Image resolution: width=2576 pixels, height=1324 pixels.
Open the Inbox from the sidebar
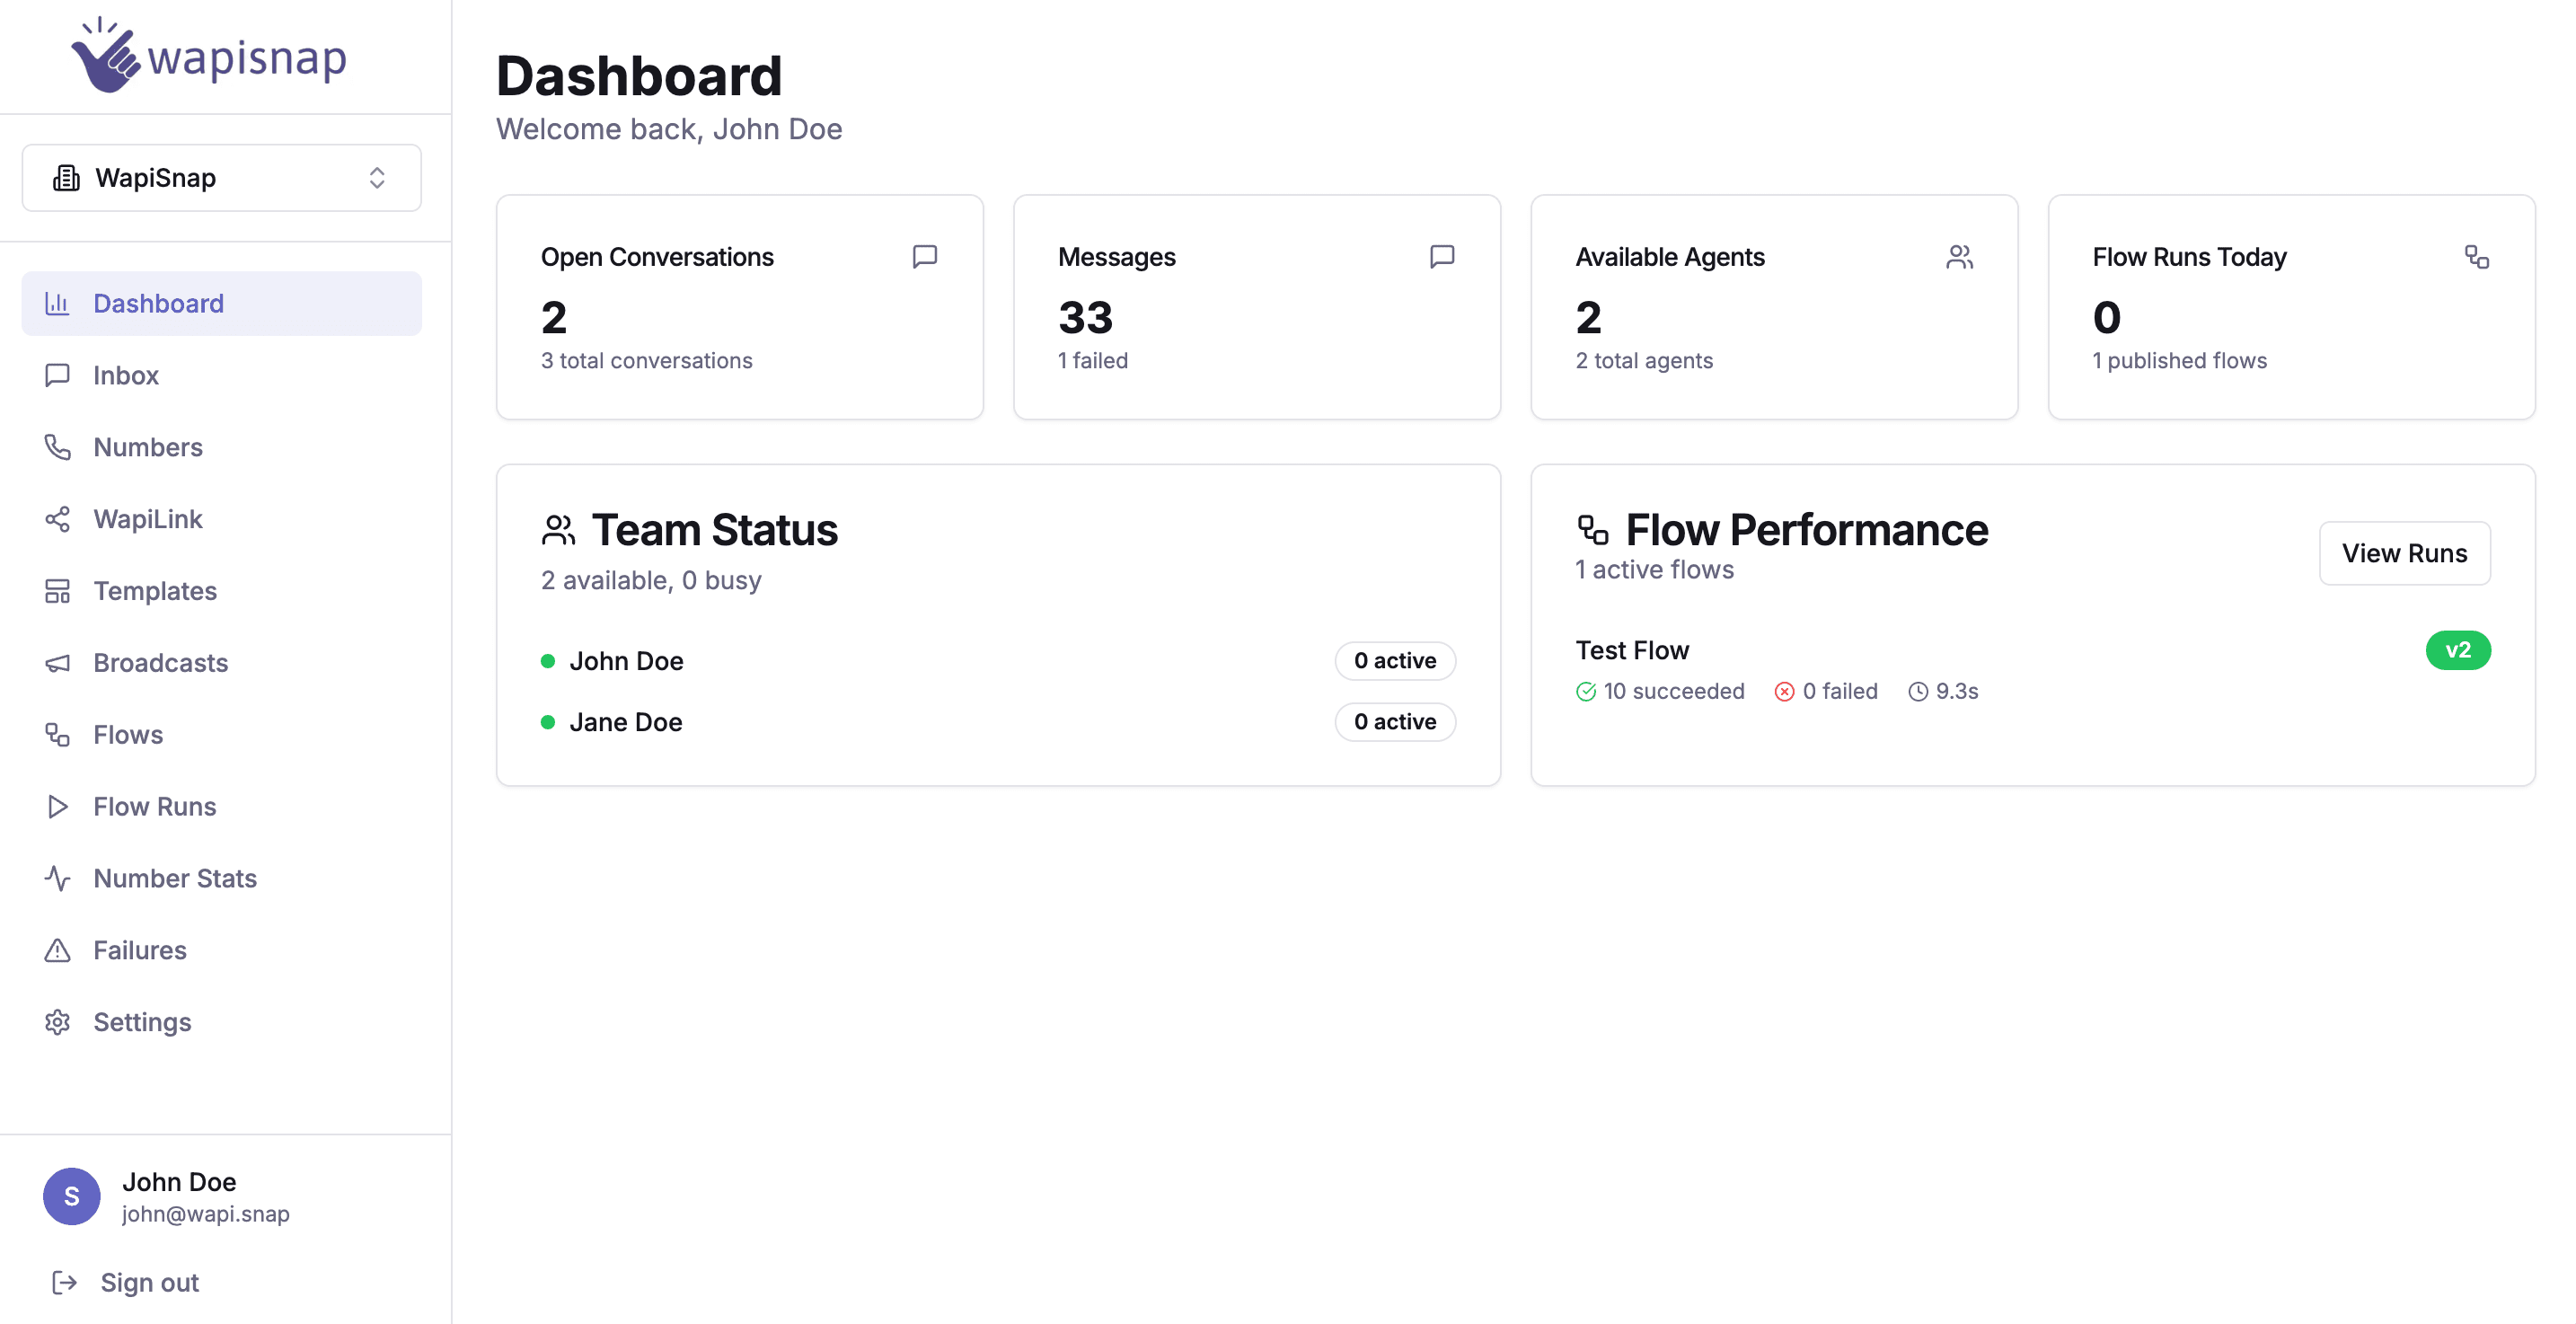(125, 375)
